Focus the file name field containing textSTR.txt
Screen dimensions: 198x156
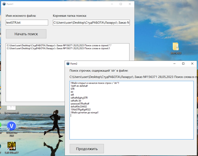point(27,23)
